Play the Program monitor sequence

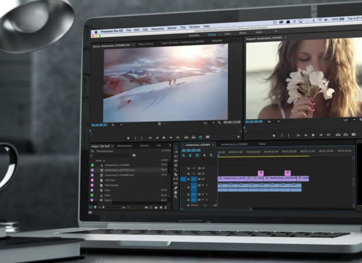[x=313, y=135]
